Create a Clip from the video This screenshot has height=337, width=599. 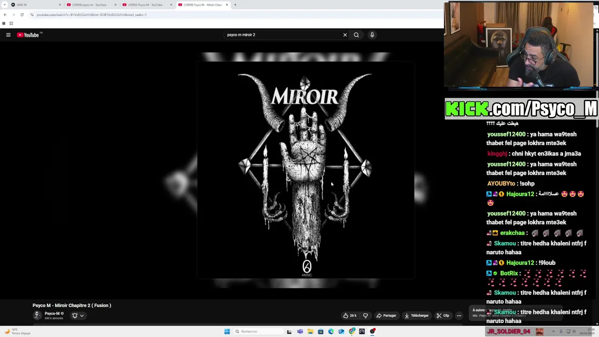point(443,315)
